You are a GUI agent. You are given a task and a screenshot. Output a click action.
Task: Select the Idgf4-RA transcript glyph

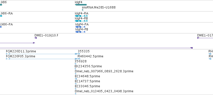(x=81, y=16)
